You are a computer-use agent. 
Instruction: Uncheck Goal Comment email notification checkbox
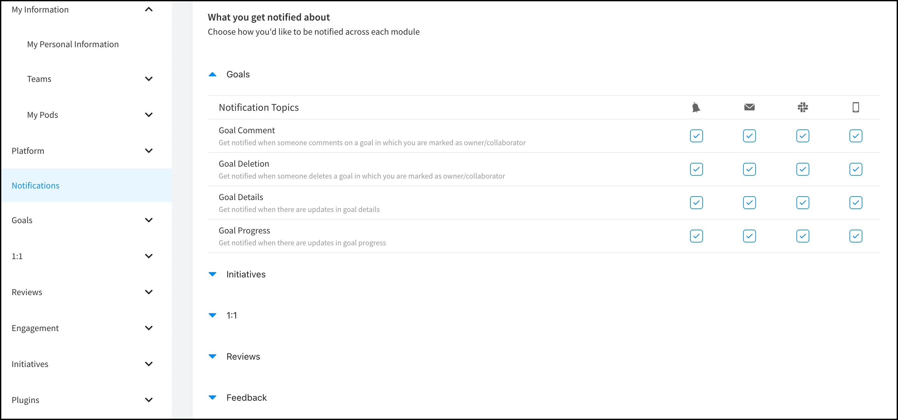tap(749, 136)
